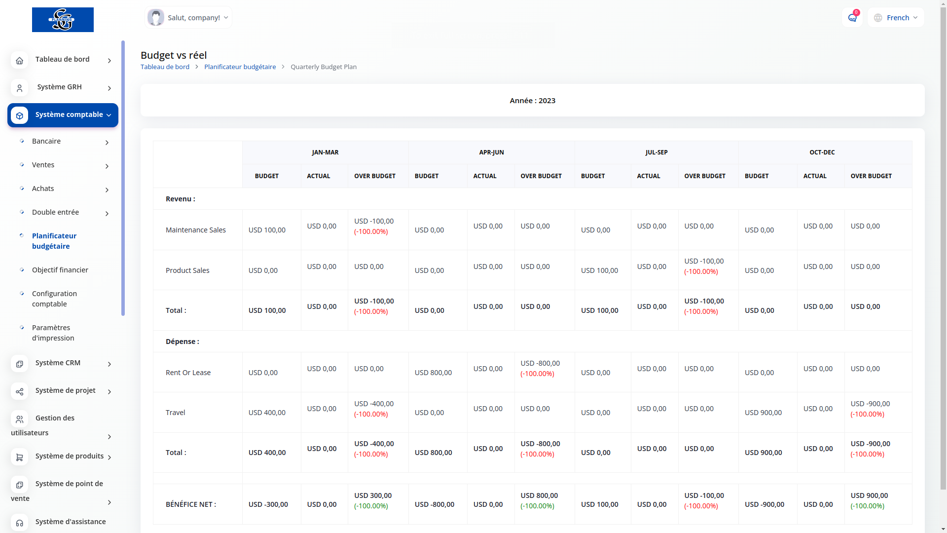
Task: Open the chat messages notification icon
Action: [852, 18]
